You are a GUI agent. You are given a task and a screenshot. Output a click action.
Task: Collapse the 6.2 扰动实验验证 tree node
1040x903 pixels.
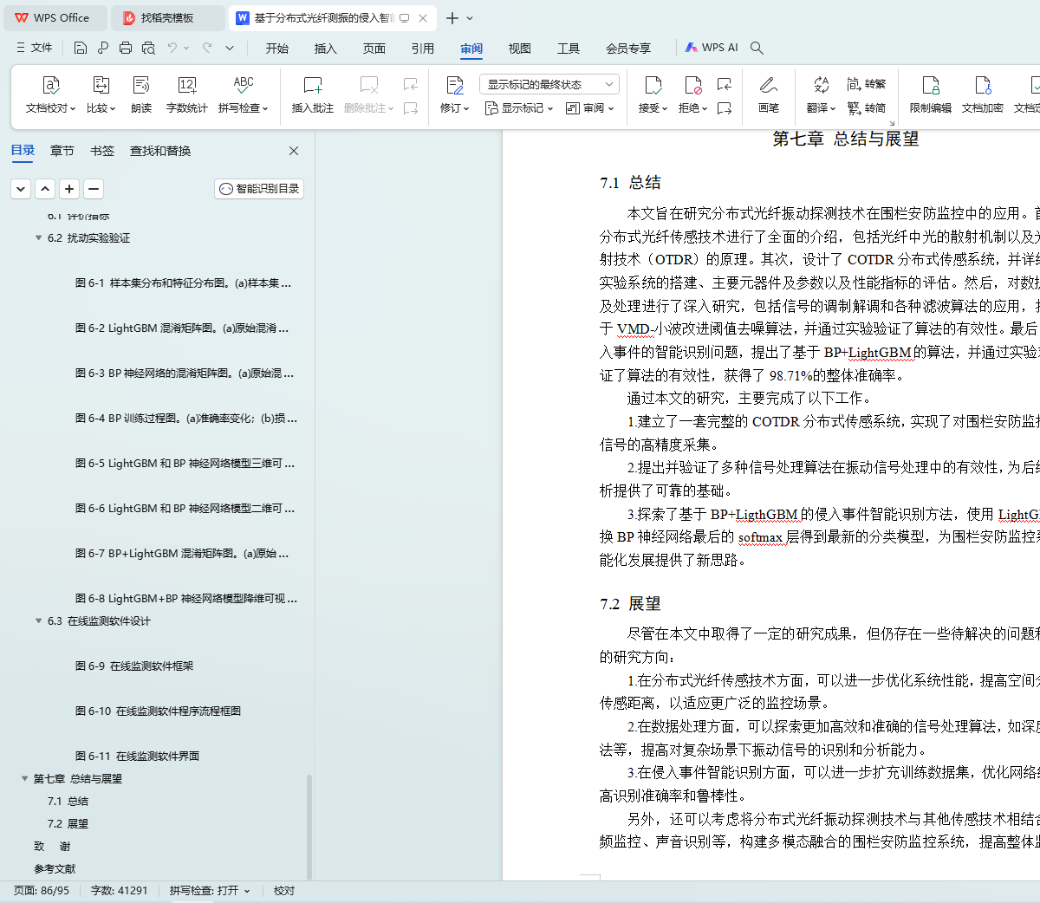(38, 237)
